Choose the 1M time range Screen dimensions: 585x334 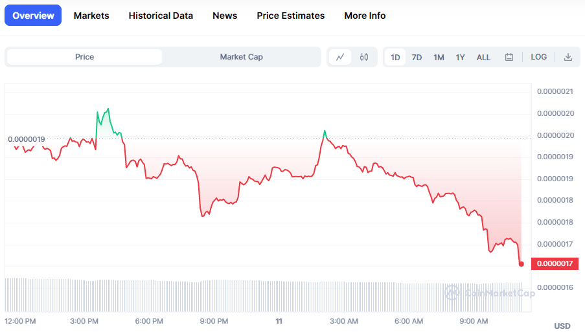point(439,58)
